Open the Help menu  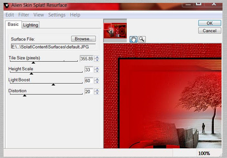tap(75, 15)
